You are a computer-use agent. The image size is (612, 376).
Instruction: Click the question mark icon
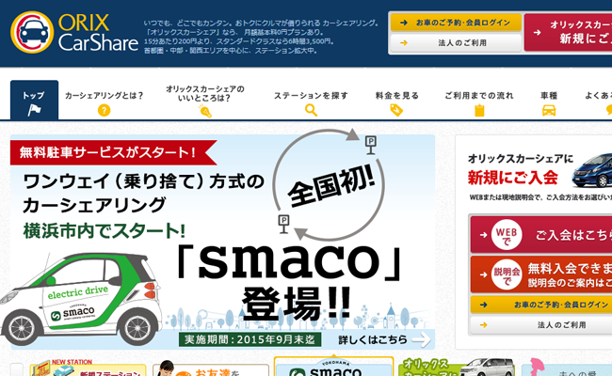pos(104,111)
